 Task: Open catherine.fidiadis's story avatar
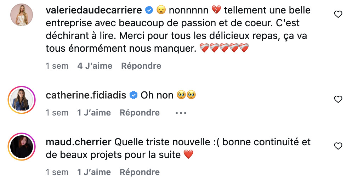tap(22, 99)
